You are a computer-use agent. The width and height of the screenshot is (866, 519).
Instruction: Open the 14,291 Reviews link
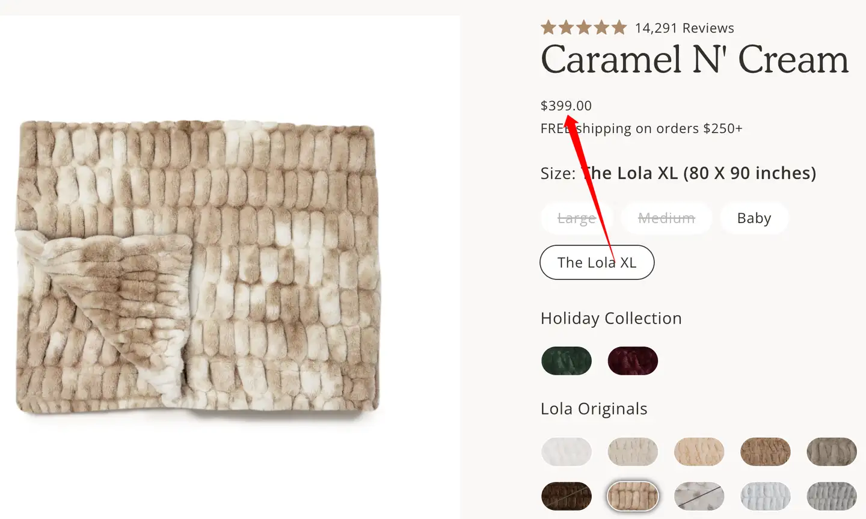point(684,28)
